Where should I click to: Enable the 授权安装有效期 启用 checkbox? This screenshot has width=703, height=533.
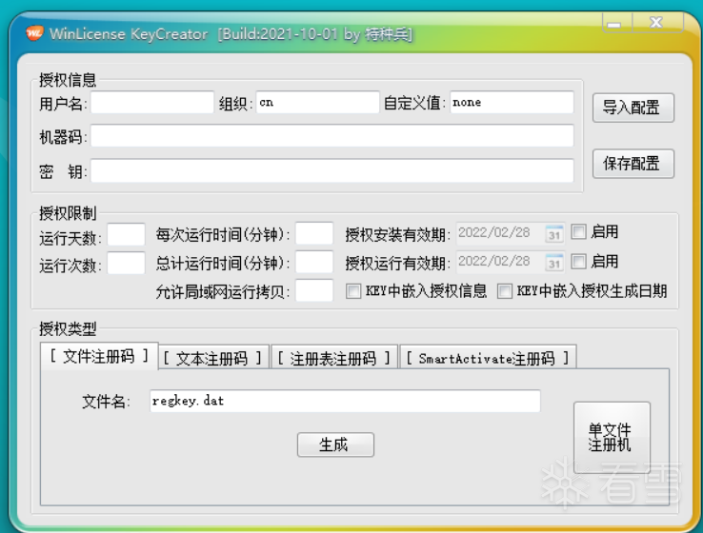[x=578, y=232]
